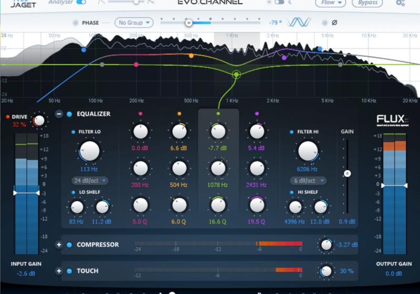420x294 pixels.
Task: Toggle the pink EQ band dot
Action: point(140,113)
